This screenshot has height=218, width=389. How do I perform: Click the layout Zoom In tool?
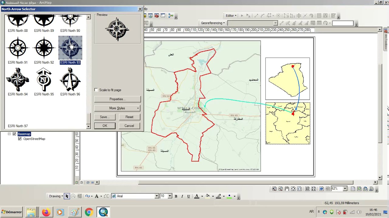point(274,189)
